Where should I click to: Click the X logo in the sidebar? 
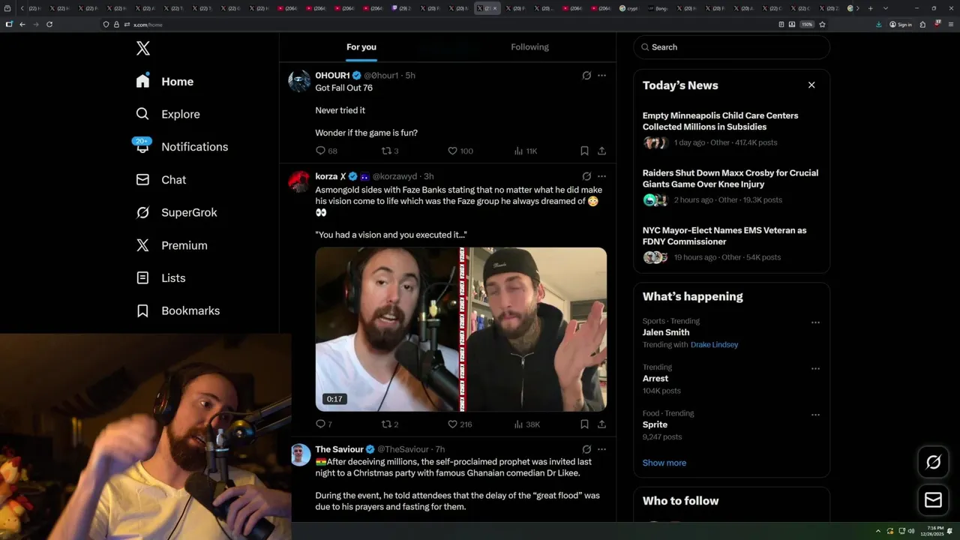143,49
